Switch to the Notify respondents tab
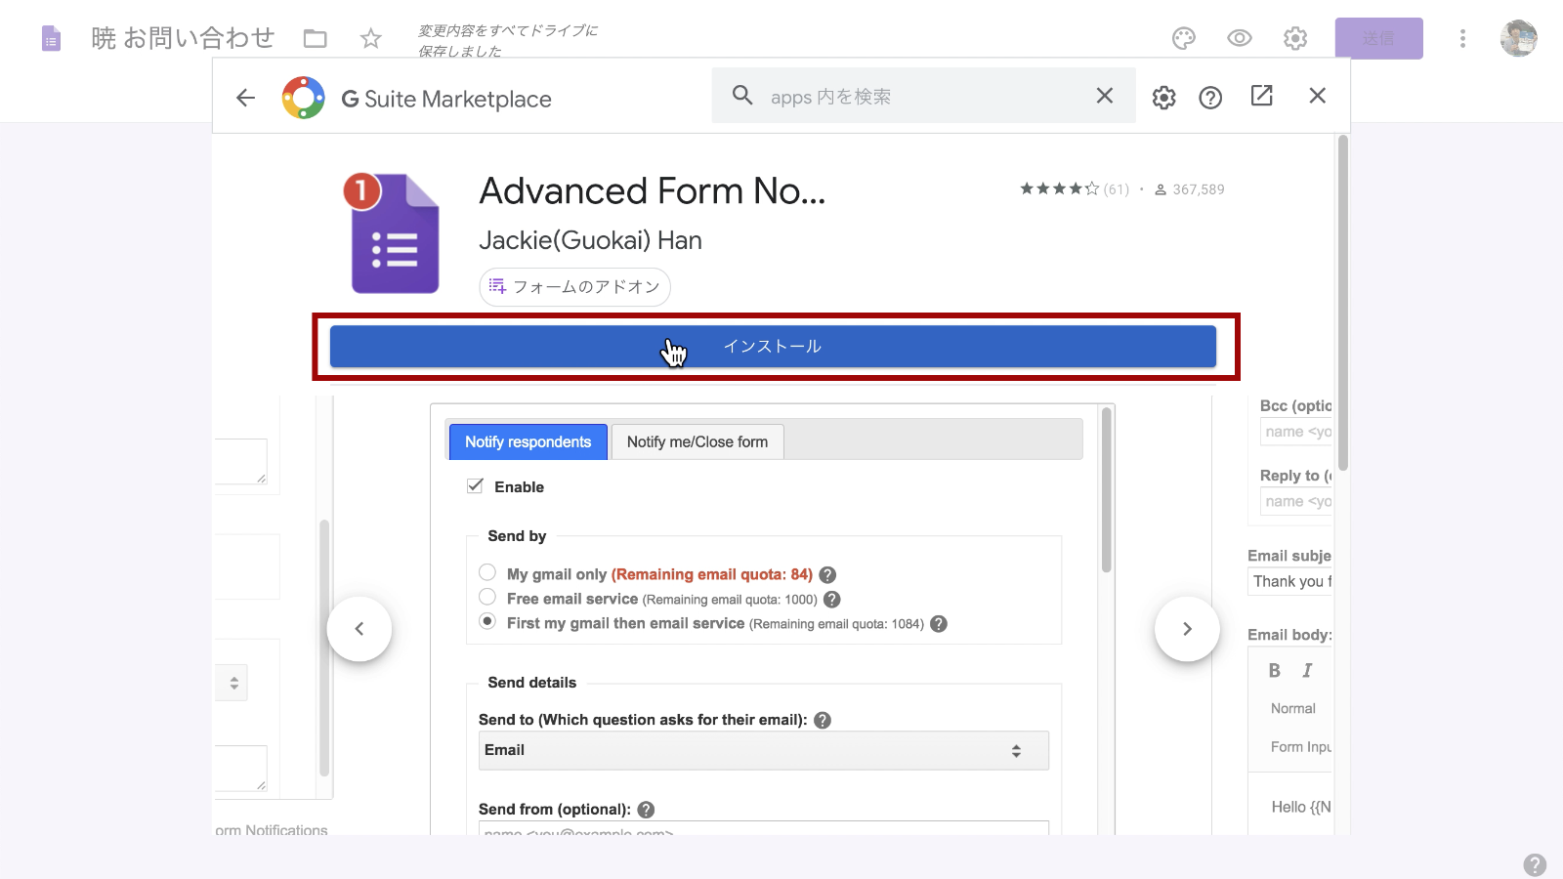The height and width of the screenshot is (879, 1563). click(528, 441)
